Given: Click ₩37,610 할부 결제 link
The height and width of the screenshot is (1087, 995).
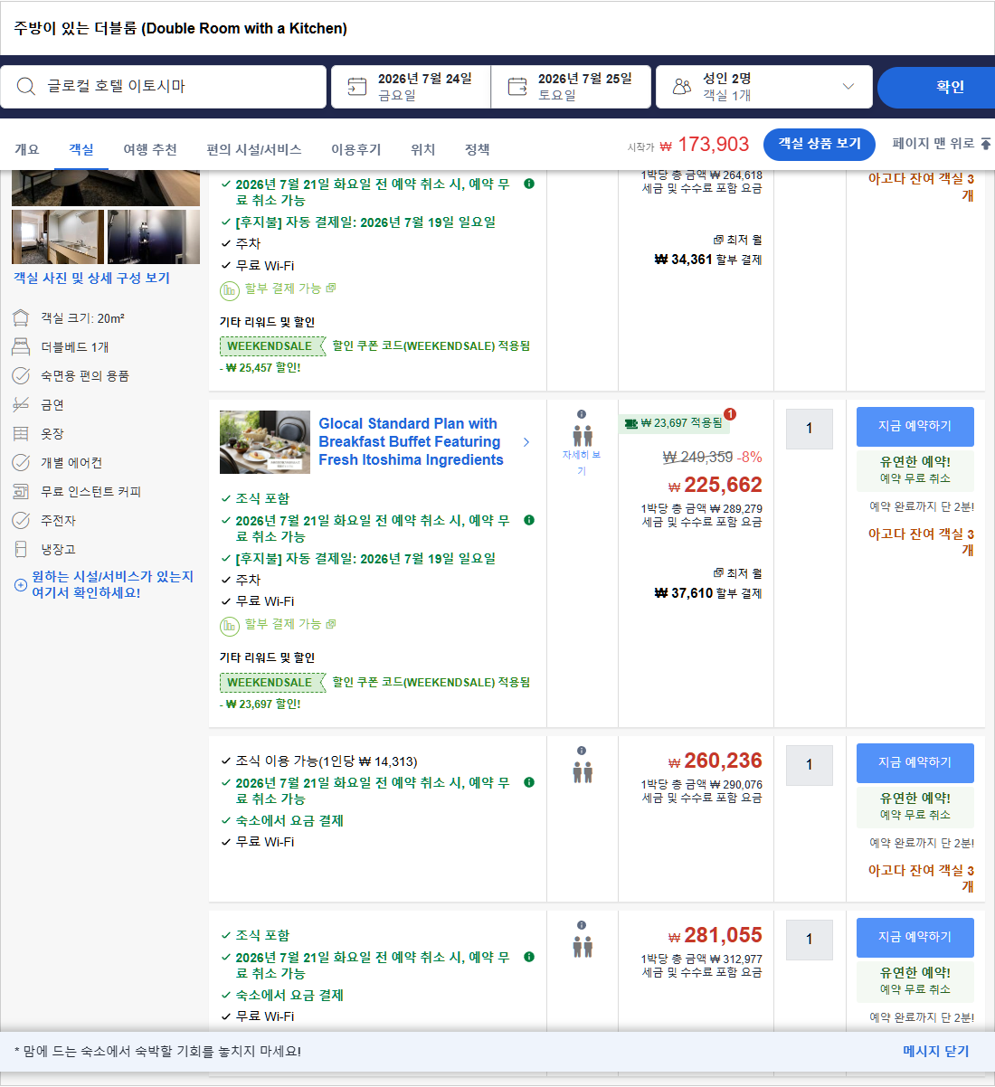Looking at the screenshot, I should pyautogui.click(x=708, y=593).
